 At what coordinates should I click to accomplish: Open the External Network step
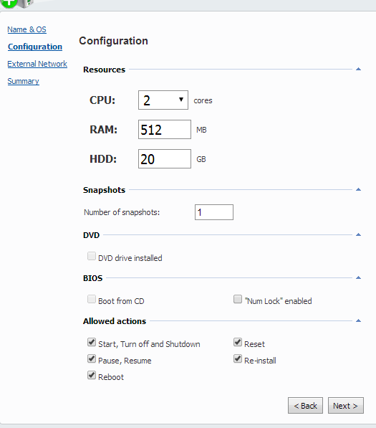click(x=37, y=64)
